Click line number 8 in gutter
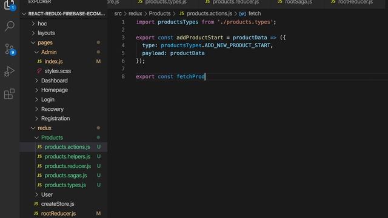This screenshot has width=388, height=218. coord(123,76)
